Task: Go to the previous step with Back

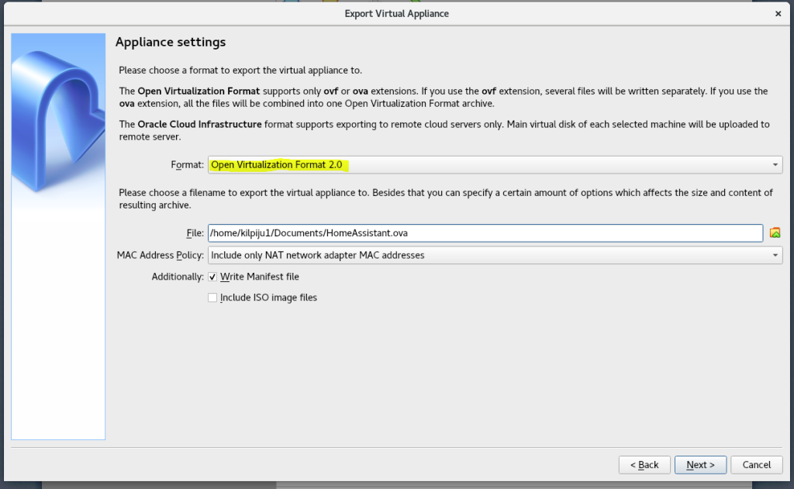Action: click(644, 465)
